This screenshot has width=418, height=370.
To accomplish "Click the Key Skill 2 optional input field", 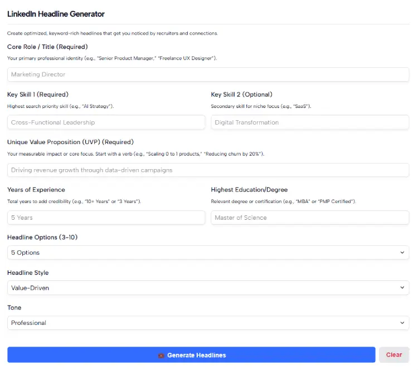I will (310, 122).
